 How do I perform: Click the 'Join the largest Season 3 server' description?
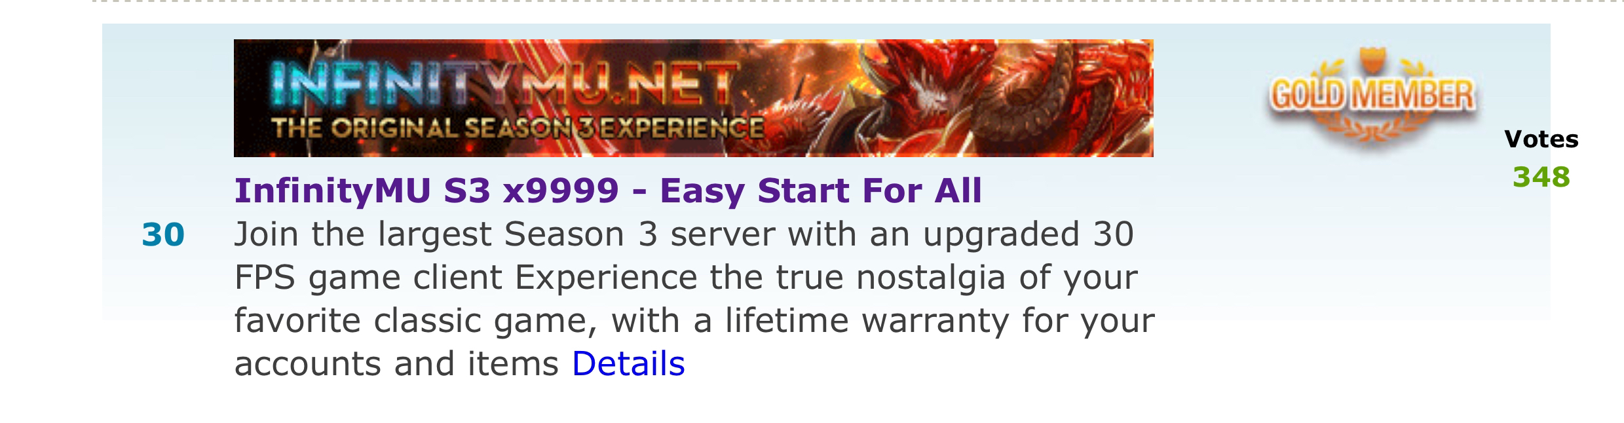684,234
